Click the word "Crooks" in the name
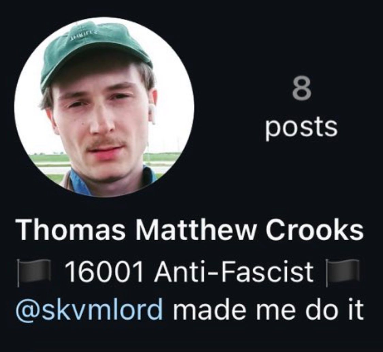The image size is (383, 352). coord(315,230)
